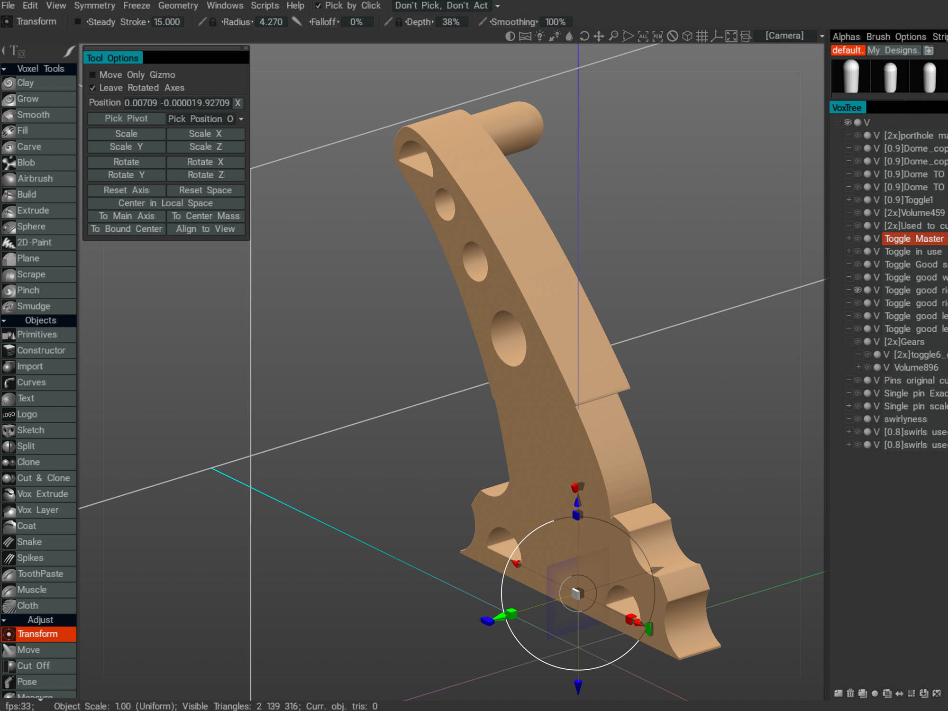
Task: Toggle Move Only Gizmo checkbox
Action: click(x=93, y=75)
